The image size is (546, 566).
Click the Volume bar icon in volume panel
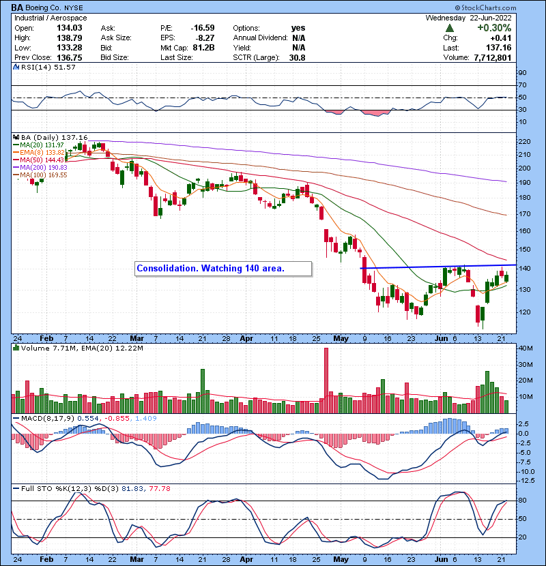click(16, 348)
